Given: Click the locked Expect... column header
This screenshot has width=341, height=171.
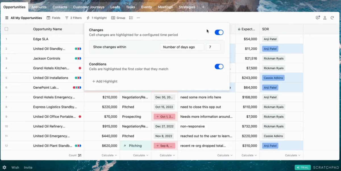Looking at the screenshot, I should click(x=247, y=29).
